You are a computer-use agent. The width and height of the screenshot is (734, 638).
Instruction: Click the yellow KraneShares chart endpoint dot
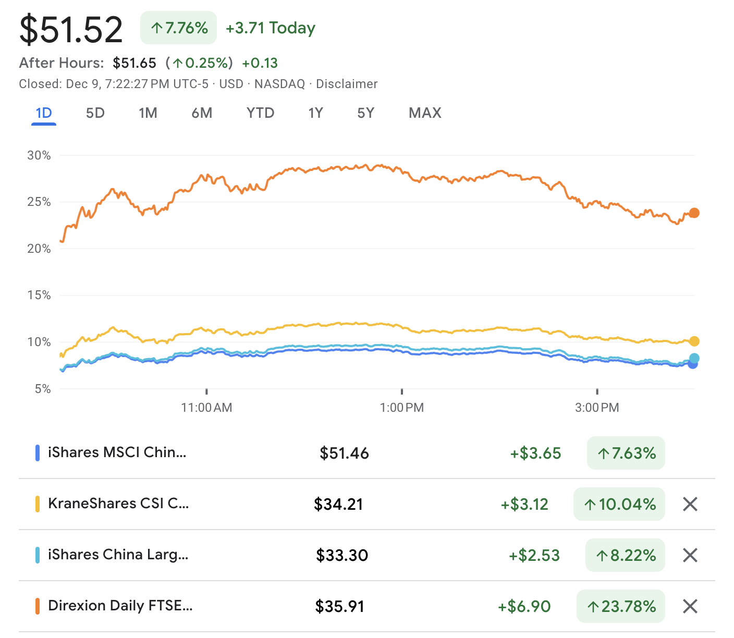click(x=694, y=341)
